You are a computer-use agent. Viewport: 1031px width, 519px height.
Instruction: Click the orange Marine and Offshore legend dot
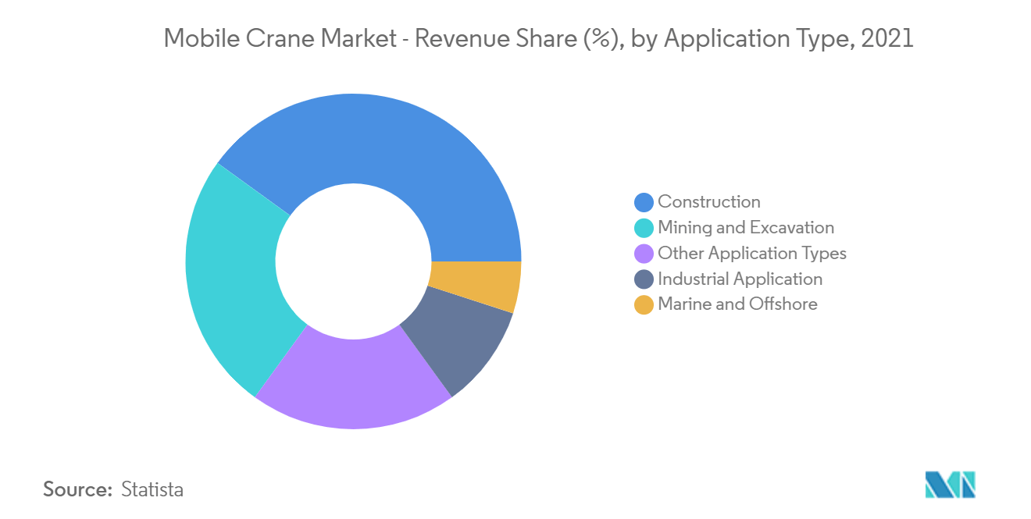tap(644, 305)
